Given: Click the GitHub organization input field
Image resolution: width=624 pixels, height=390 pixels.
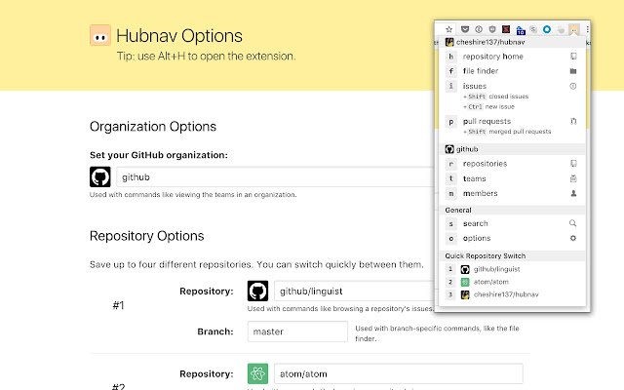Looking at the screenshot, I should tap(275, 176).
